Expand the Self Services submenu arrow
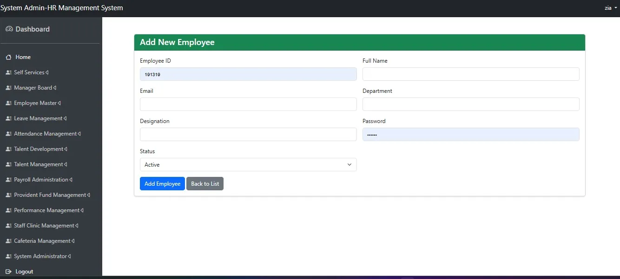This screenshot has height=279, width=620. pos(47,72)
